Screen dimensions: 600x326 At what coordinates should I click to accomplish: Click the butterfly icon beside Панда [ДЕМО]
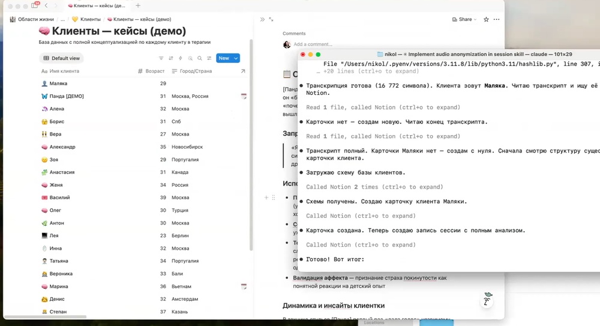[44, 96]
